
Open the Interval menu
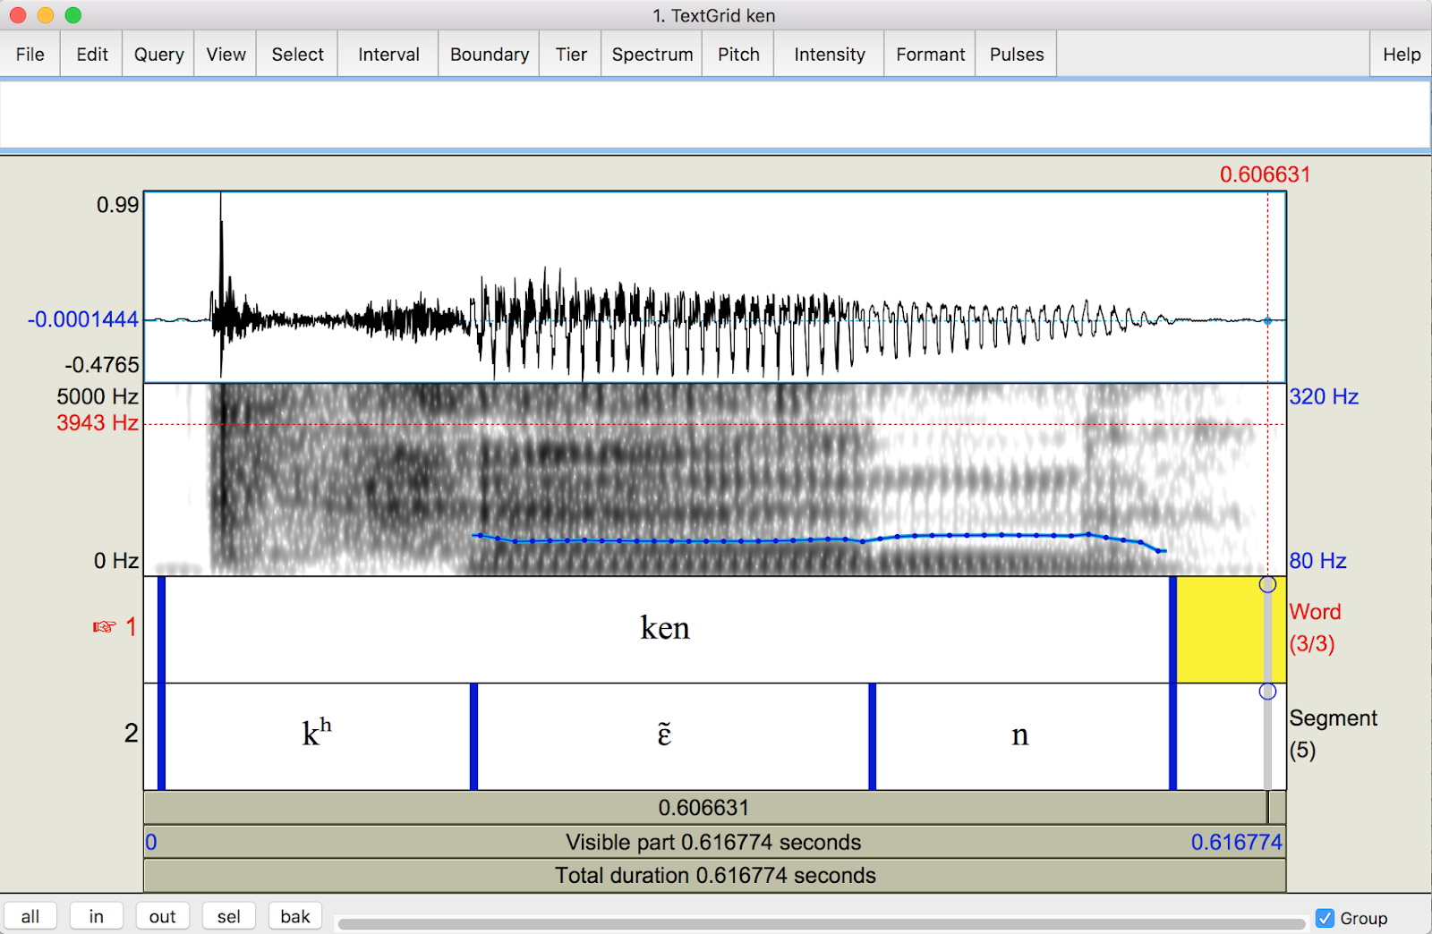(x=387, y=54)
